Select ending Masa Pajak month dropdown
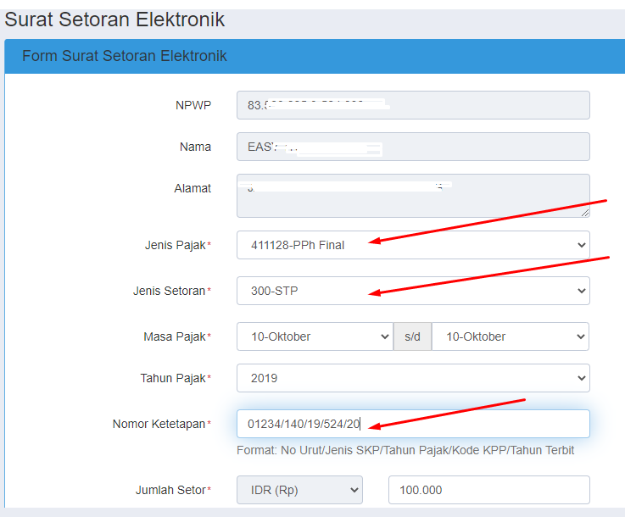 pyautogui.click(x=511, y=336)
